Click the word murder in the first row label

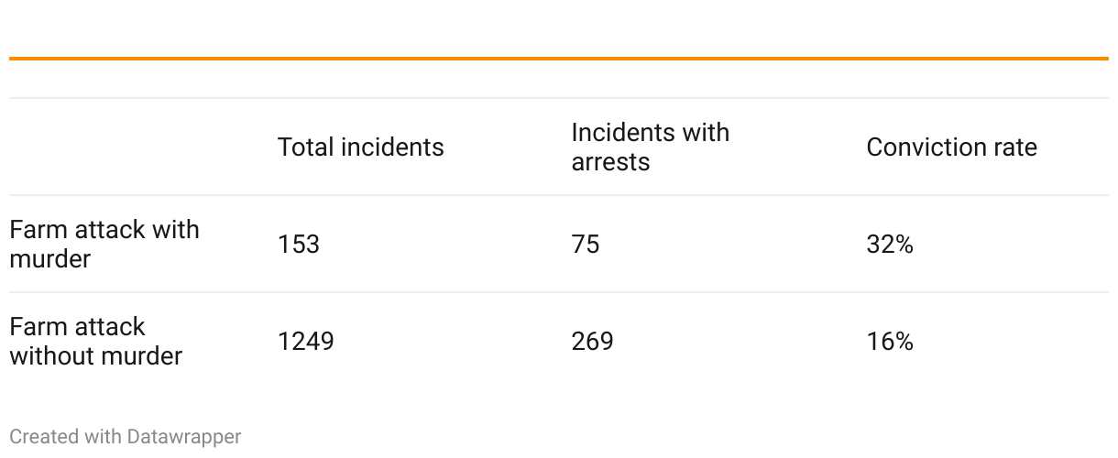click(x=50, y=259)
